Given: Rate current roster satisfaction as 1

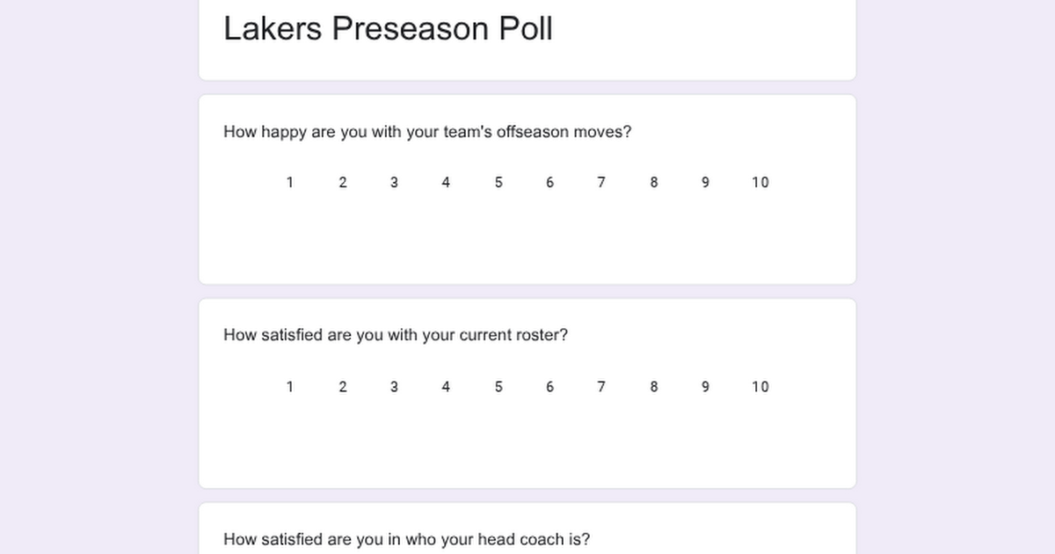Looking at the screenshot, I should 289,386.
